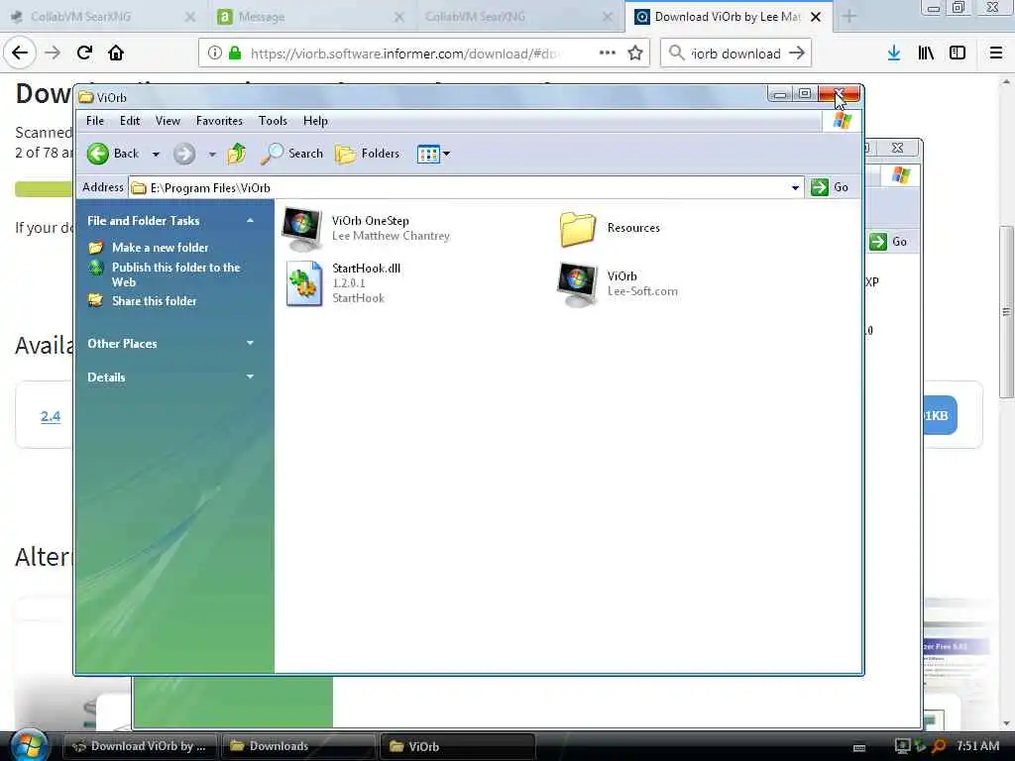Expand the Details panel
Screen dimensions: 1015x761
[x=250, y=378]
